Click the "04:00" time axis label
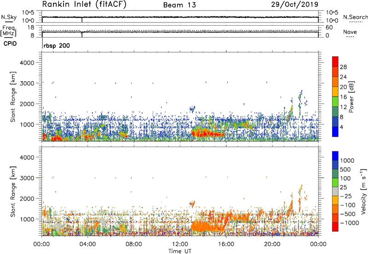Viewport: 368px width, 254px height. point(88,244)
